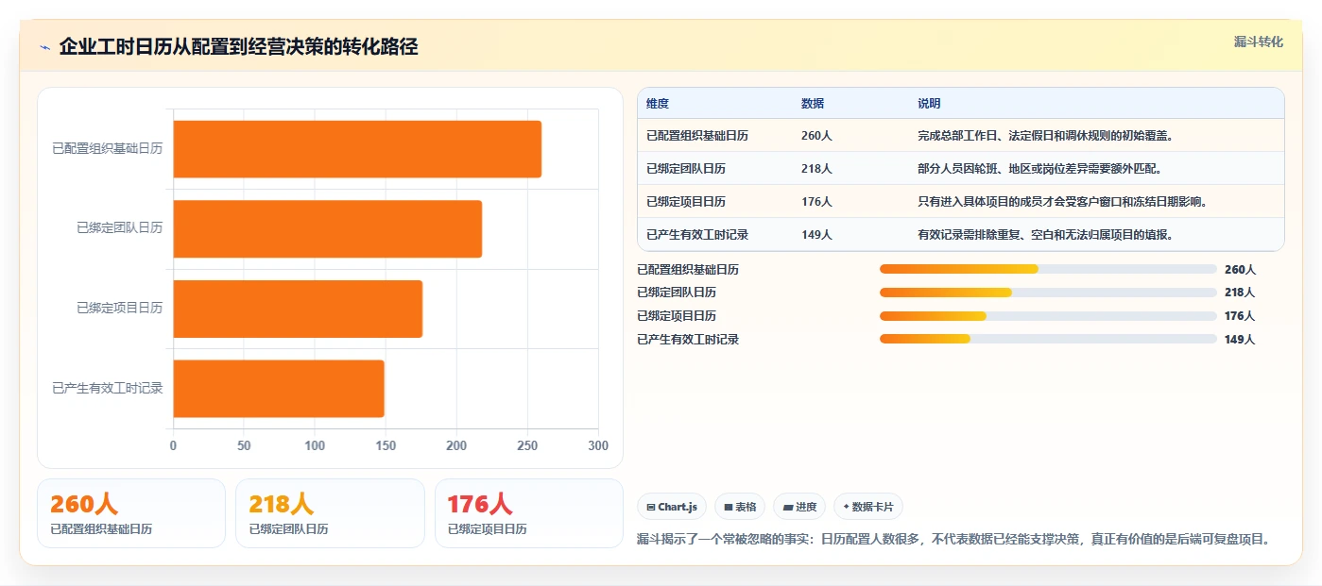Image resolution: width=1322 pixels, height=586 pixels.
Task: Click the 说明 column header
Action: (929, 104)
